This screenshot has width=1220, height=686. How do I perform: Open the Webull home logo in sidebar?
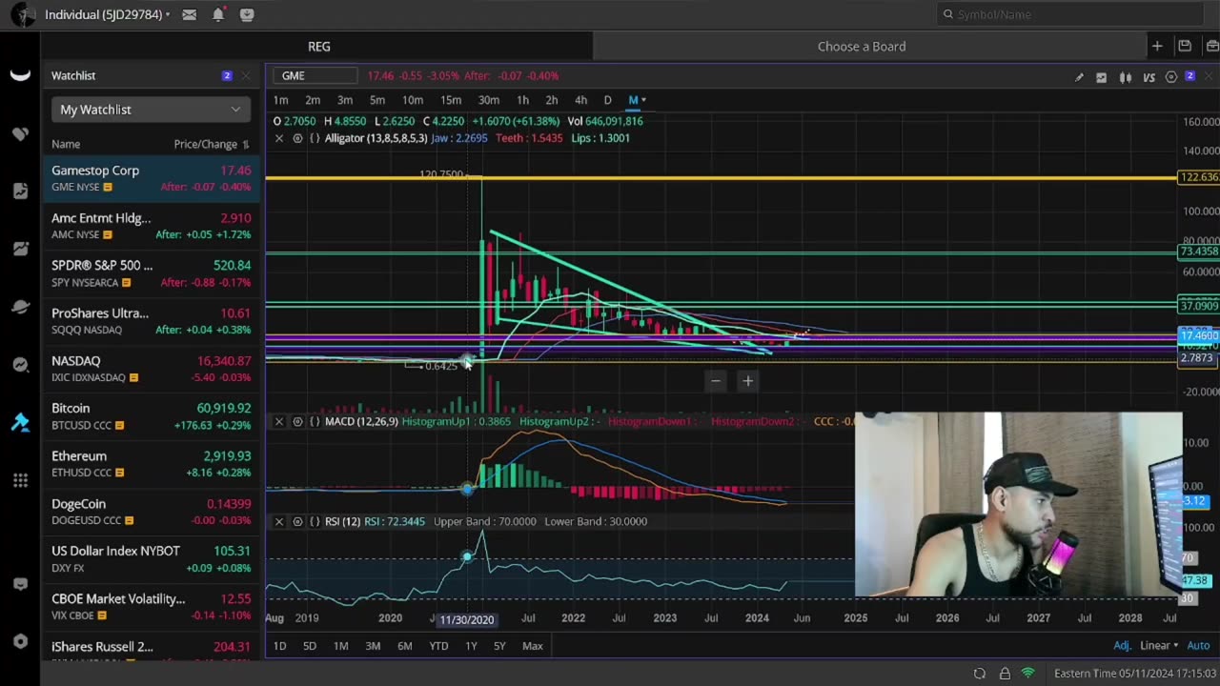20,75
